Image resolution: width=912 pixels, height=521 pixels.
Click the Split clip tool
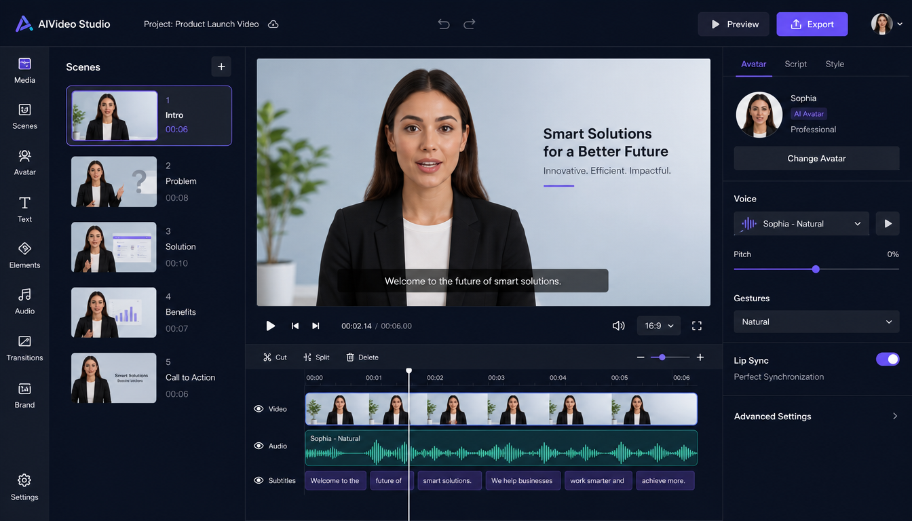click(316, 357)
